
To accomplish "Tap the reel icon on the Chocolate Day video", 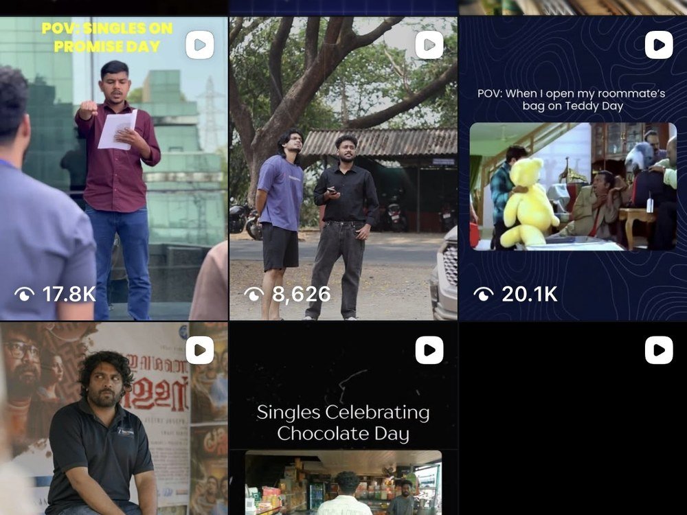I will tap(429, 350).
